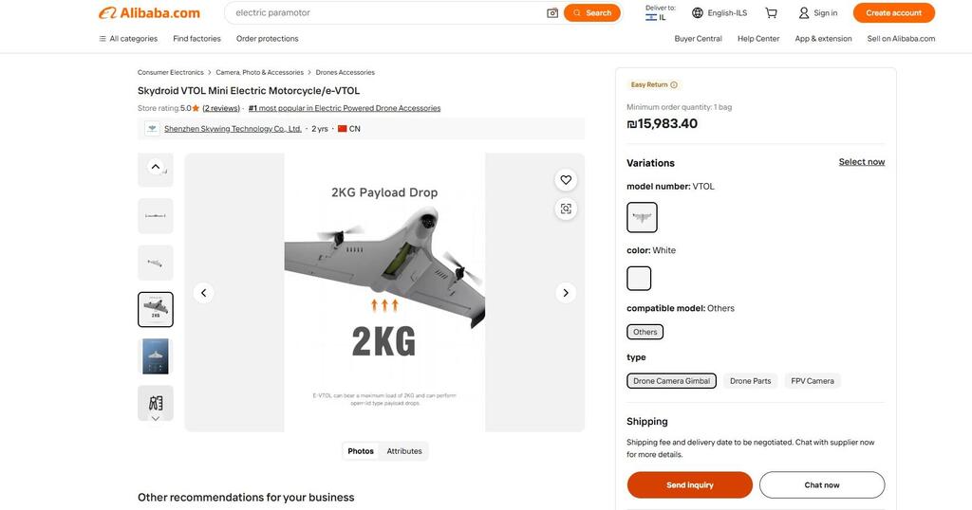Click the Send inquiry button

(x=689, y=485)
